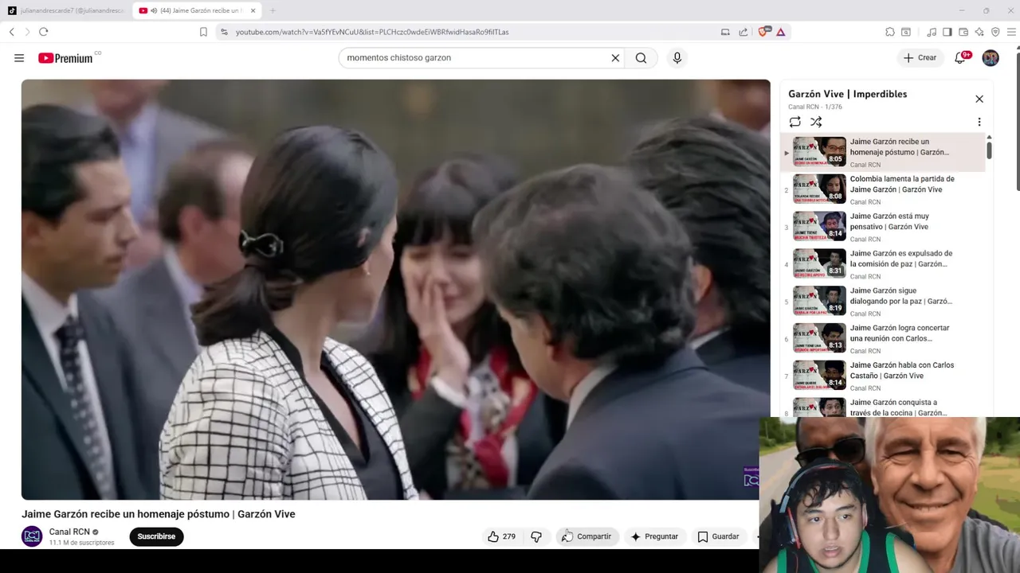Viewport: 1020px width, 573px height.
Task: Open browser extensions puzzle icon
Action: tap(890, 32)
